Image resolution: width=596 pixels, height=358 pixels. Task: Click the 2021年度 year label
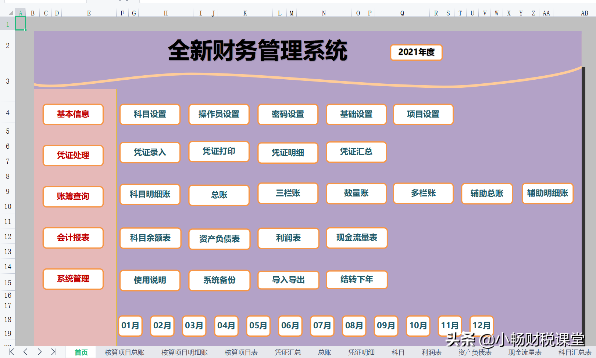pyautogui.click(x=416, y=53)
